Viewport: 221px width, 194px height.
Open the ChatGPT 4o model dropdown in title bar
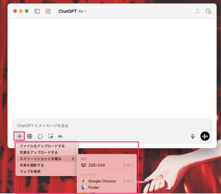click(72, 11)
